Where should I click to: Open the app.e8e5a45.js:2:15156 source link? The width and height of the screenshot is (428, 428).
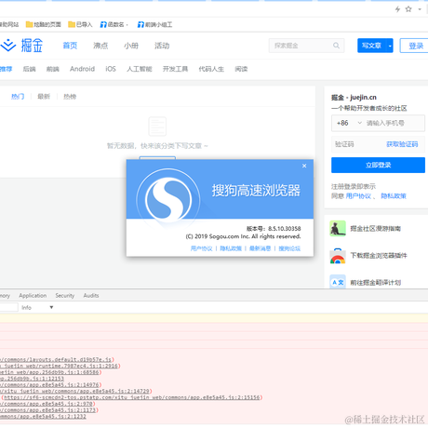(132, 397)
